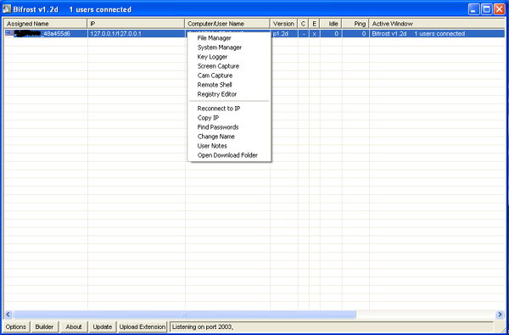The height and width of the screenshot is (335, 509).
Task: Sort by Assigned Name column header
Action: click(46, 24)
